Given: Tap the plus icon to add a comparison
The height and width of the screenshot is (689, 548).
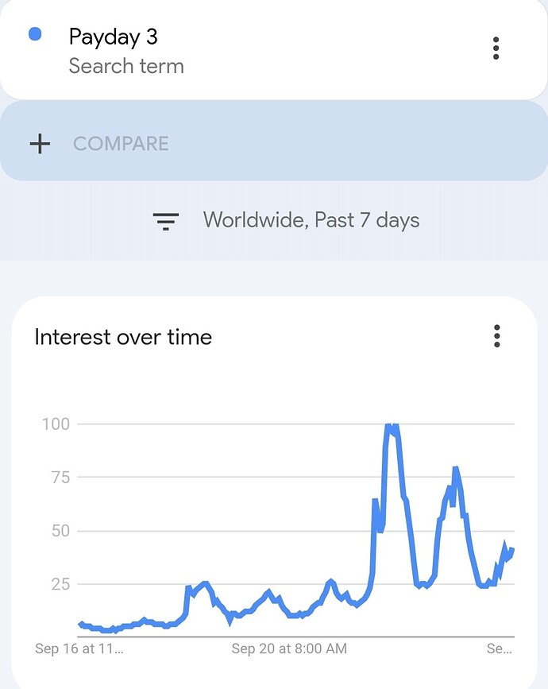Looking at the screenshot, I should coord(40,144).
